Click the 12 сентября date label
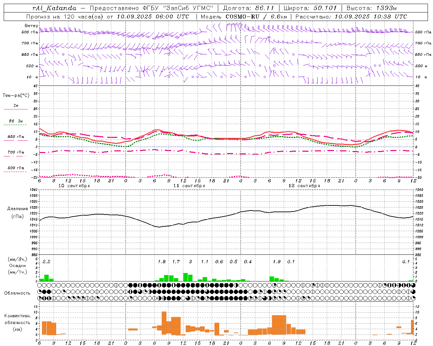Image resolution: width=433 pixels, height=346 pixels. pyautogui.click(x=304, y=186)
